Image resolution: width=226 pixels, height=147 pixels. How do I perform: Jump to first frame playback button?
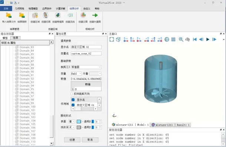[195, 40]
